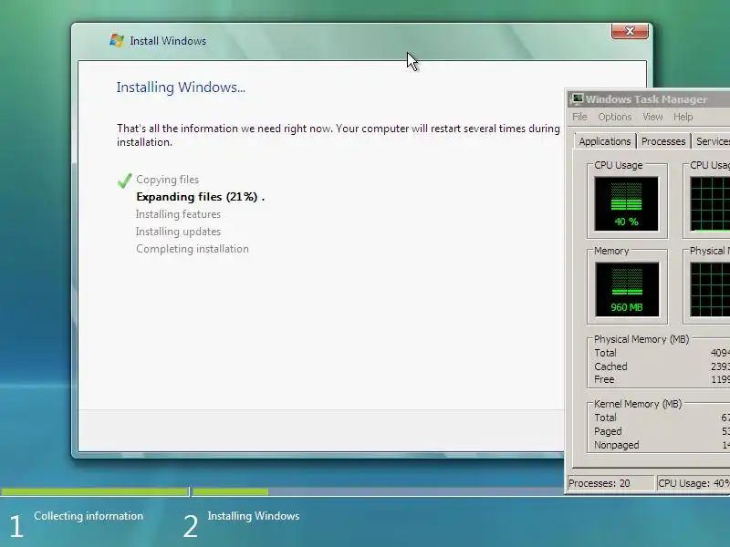Click the 'Installing features' step text
The width and height of the screenshot is (730, 547).
tap(178, 214)
